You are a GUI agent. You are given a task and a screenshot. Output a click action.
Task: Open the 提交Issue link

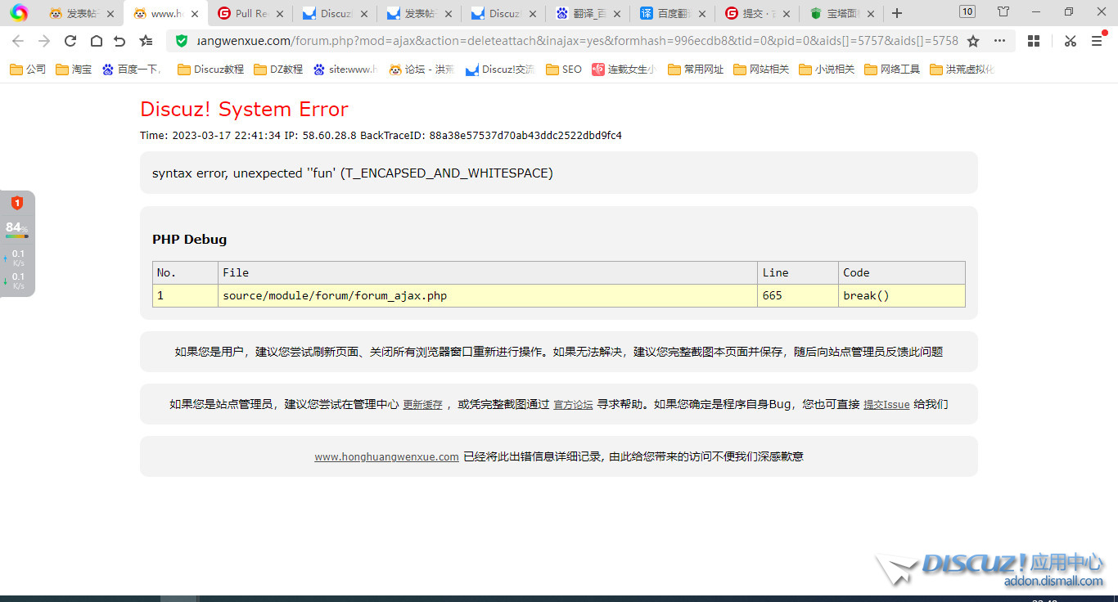[x=886, y=404]
